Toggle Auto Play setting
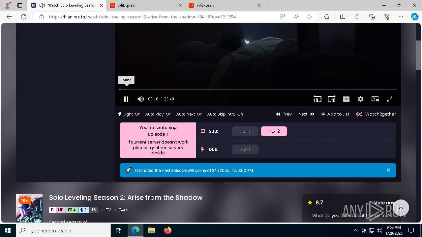 coord(158,114)
